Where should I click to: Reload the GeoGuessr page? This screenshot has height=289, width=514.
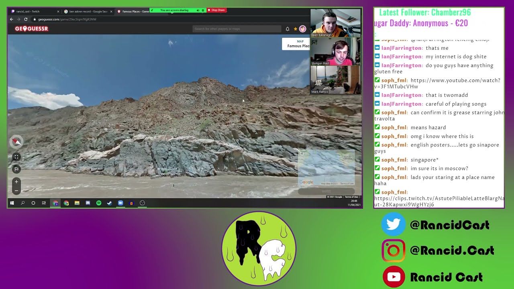pyautogui.click(x=26, y=19)
